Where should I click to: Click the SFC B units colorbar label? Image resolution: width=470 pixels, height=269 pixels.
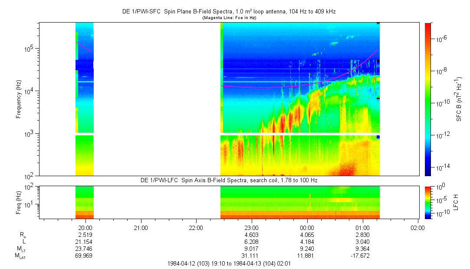click(459, 99)
